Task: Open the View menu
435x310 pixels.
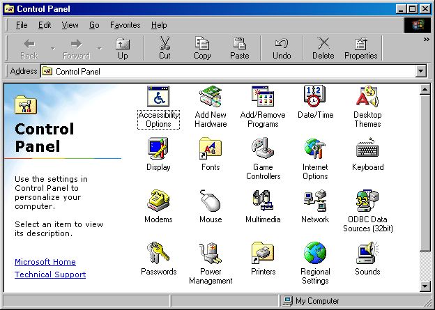Action: (x=70, y=25)
